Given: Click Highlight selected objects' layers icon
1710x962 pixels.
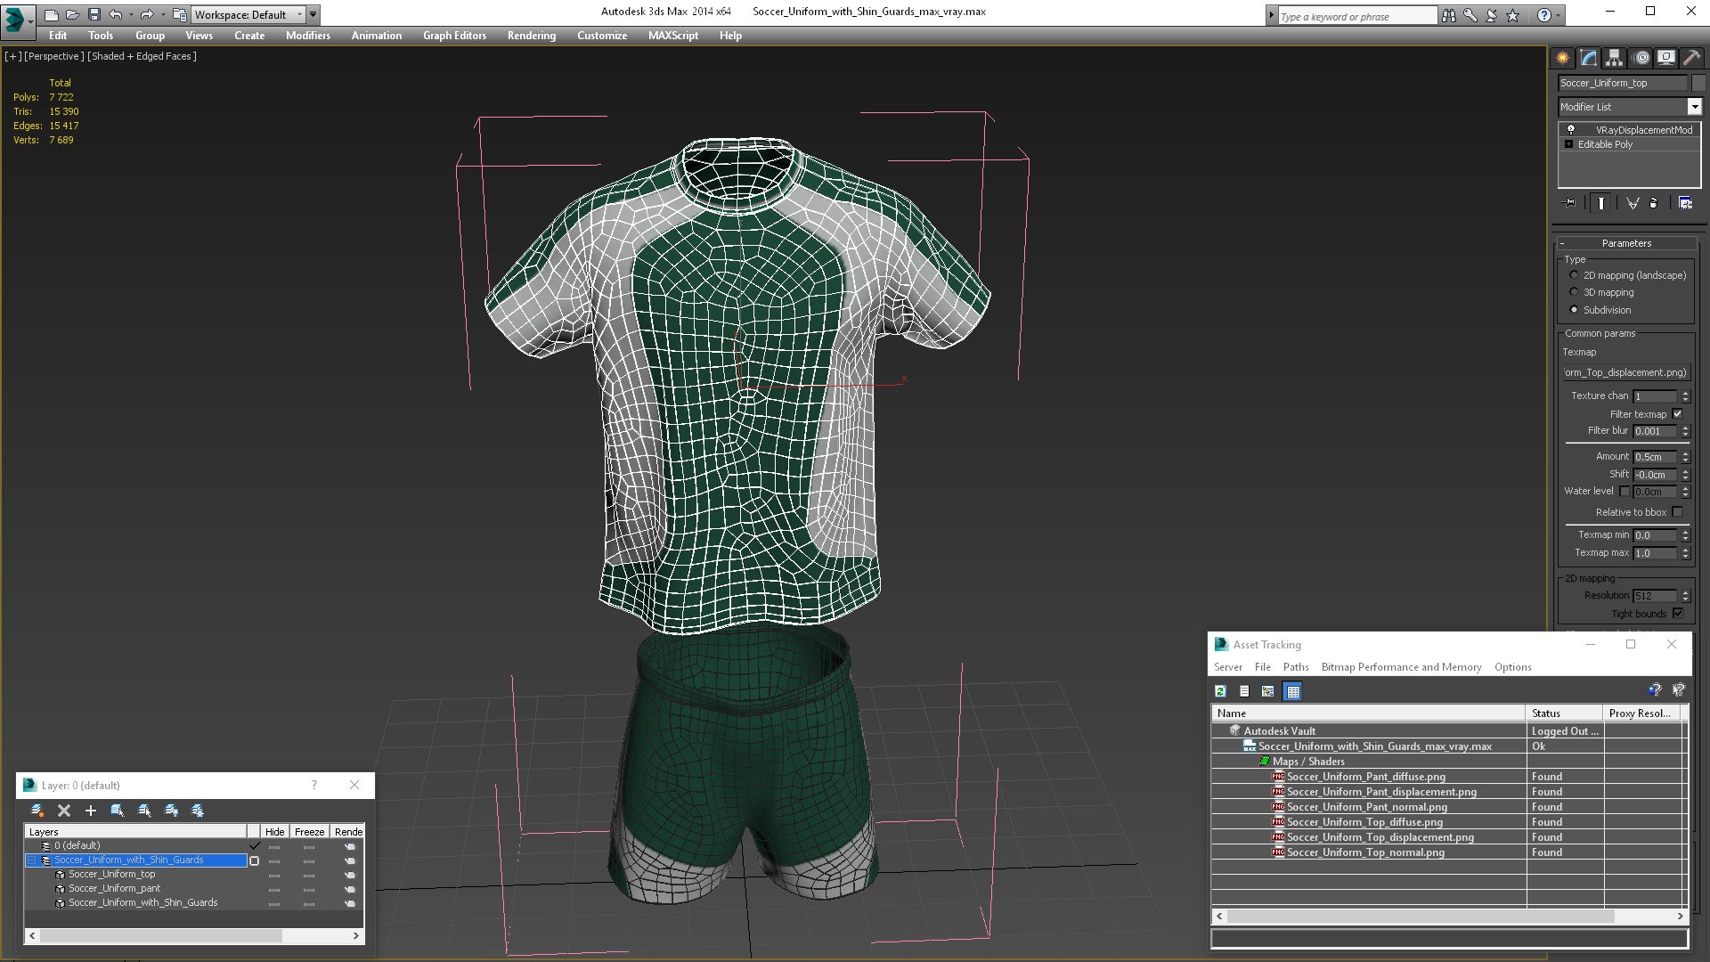Looking at the screenshot, I should tap(144, 811).
